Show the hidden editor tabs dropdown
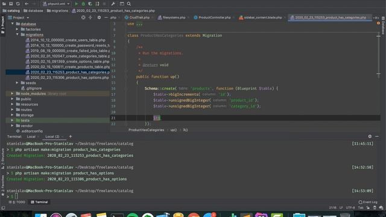Image resolution: width=386 pixels, height=217 pixels. [x=376, y=17]
